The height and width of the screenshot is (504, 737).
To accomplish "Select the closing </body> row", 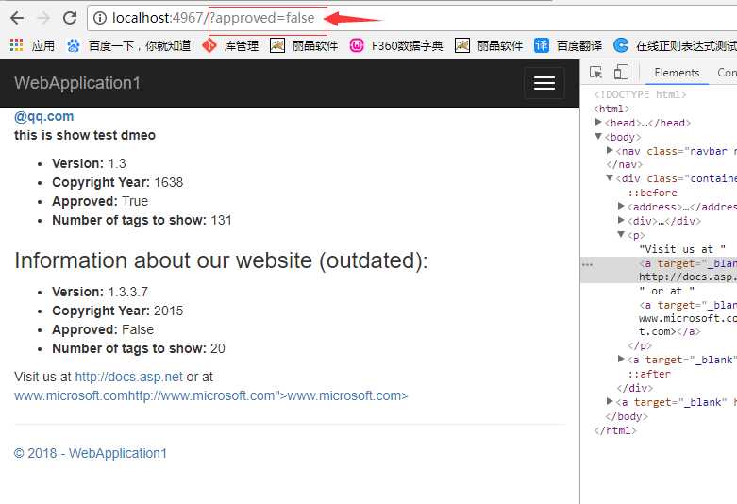I will pos(626,416).
